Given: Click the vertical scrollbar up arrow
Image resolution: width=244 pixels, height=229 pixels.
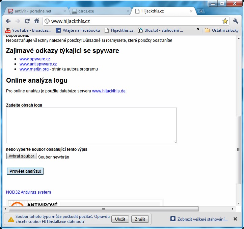Looking at the screenshot, I should point(239,38).
